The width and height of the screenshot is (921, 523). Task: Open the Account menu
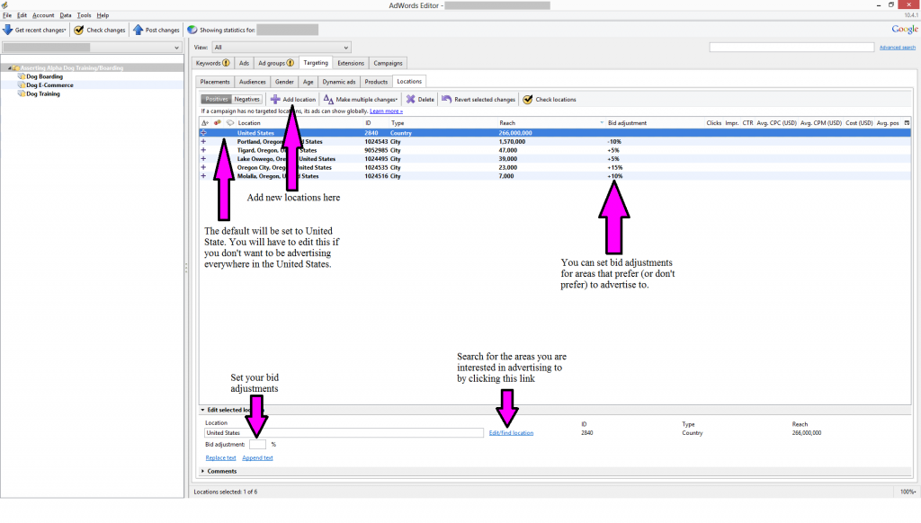coord(43,15)
